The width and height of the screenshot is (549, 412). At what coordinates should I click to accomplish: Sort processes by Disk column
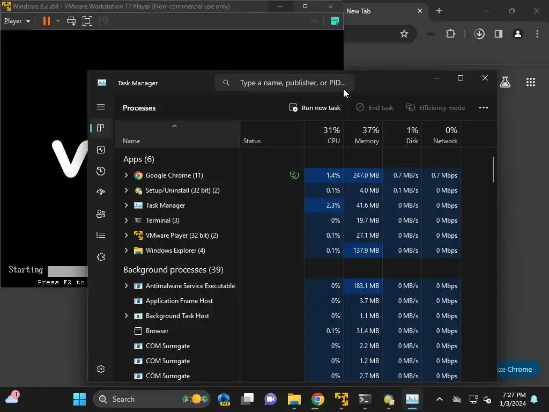pos(402,134)
